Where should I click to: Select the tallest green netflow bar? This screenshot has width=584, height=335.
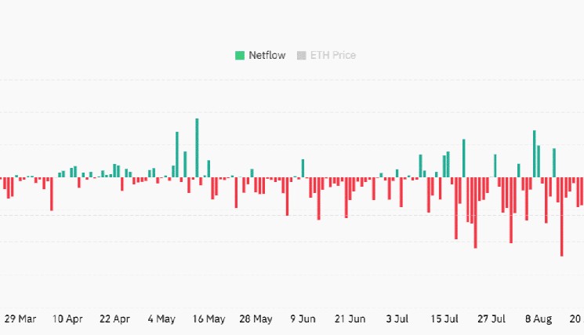point(197,147)
